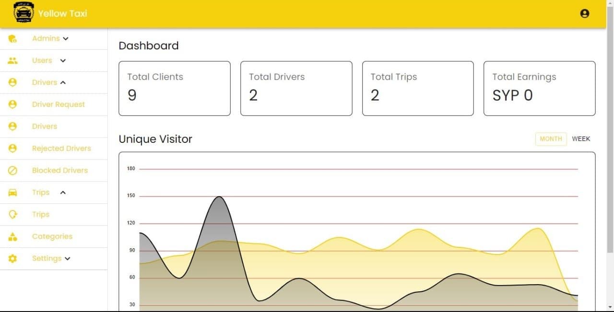Open Rejected Drivers page
This screenshot has height=312, width=614.
pyautogui.click(x=54, y=149)
